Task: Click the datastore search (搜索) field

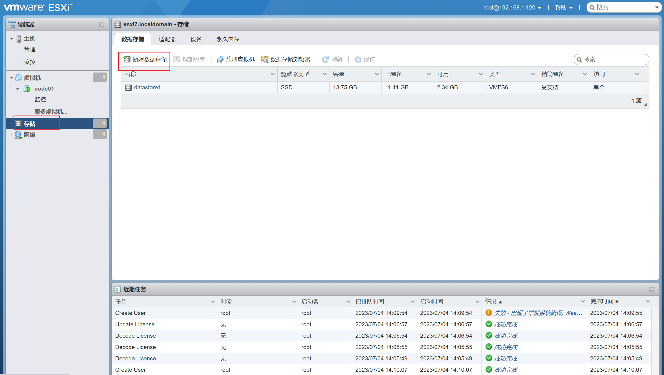Action: pyautogui.click(x=611, y=60)
